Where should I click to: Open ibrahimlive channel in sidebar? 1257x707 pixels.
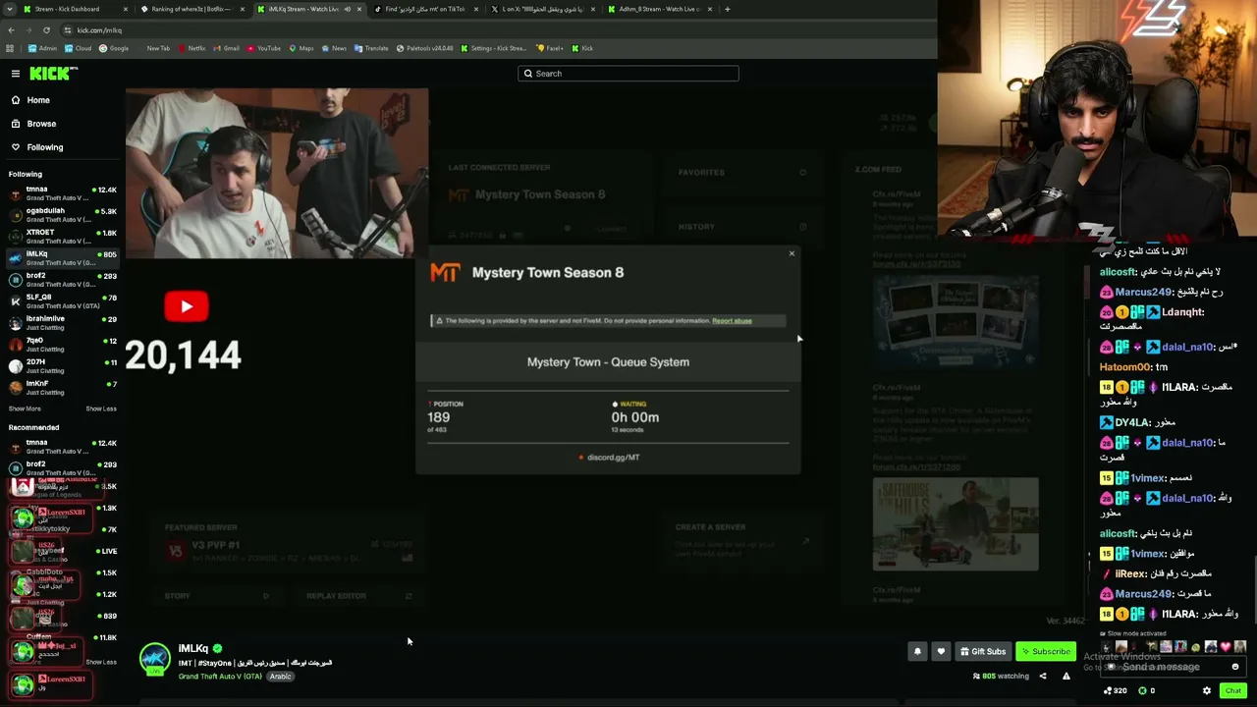pos(63,323)
